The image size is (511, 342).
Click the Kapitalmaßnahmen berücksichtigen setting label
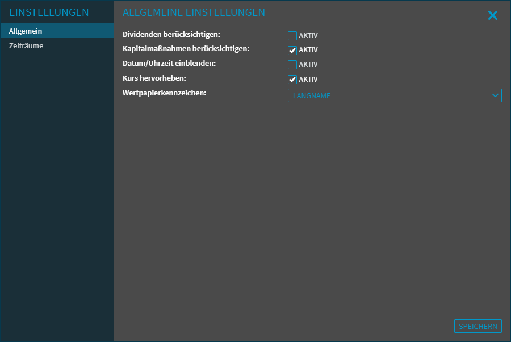pyautogui.click(x=186, y=49)
